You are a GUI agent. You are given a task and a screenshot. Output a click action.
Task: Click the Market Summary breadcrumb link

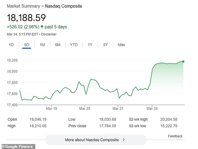click(23, 6)
